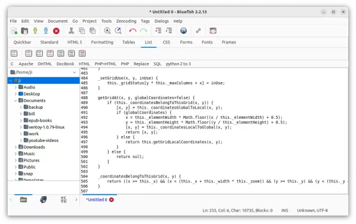The image size is (356, 224).
Task: Expand the Downloads folder in tree
Action: (x=15, y=147)
